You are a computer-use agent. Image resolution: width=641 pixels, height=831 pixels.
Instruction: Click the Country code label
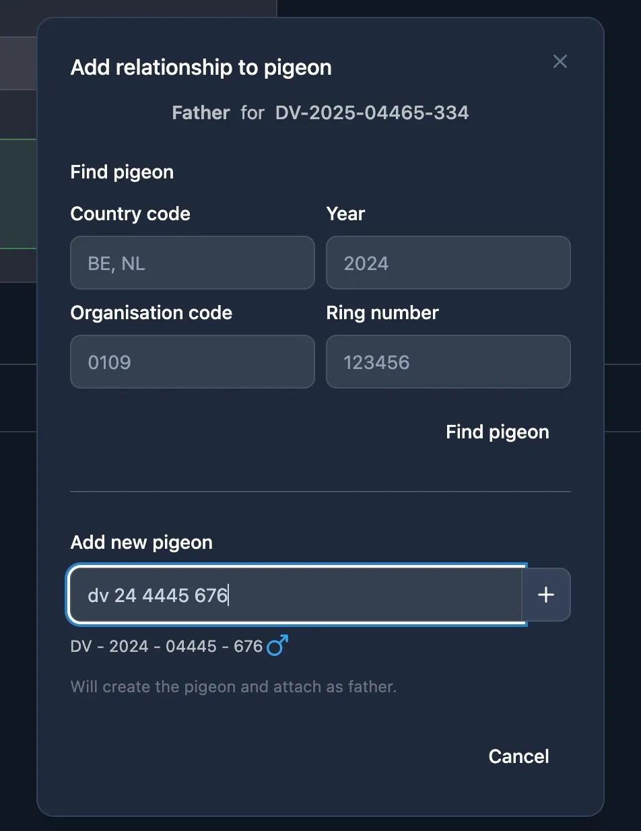[x=131, y=214]
